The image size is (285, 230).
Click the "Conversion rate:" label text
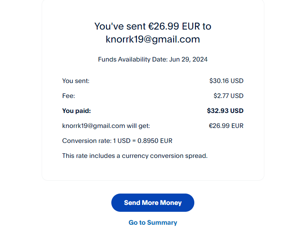[x=86, y=141]
